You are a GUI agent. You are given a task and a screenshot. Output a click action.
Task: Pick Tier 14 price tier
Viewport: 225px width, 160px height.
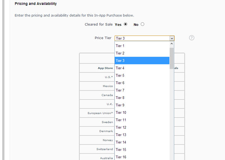(x=142, y=142)
